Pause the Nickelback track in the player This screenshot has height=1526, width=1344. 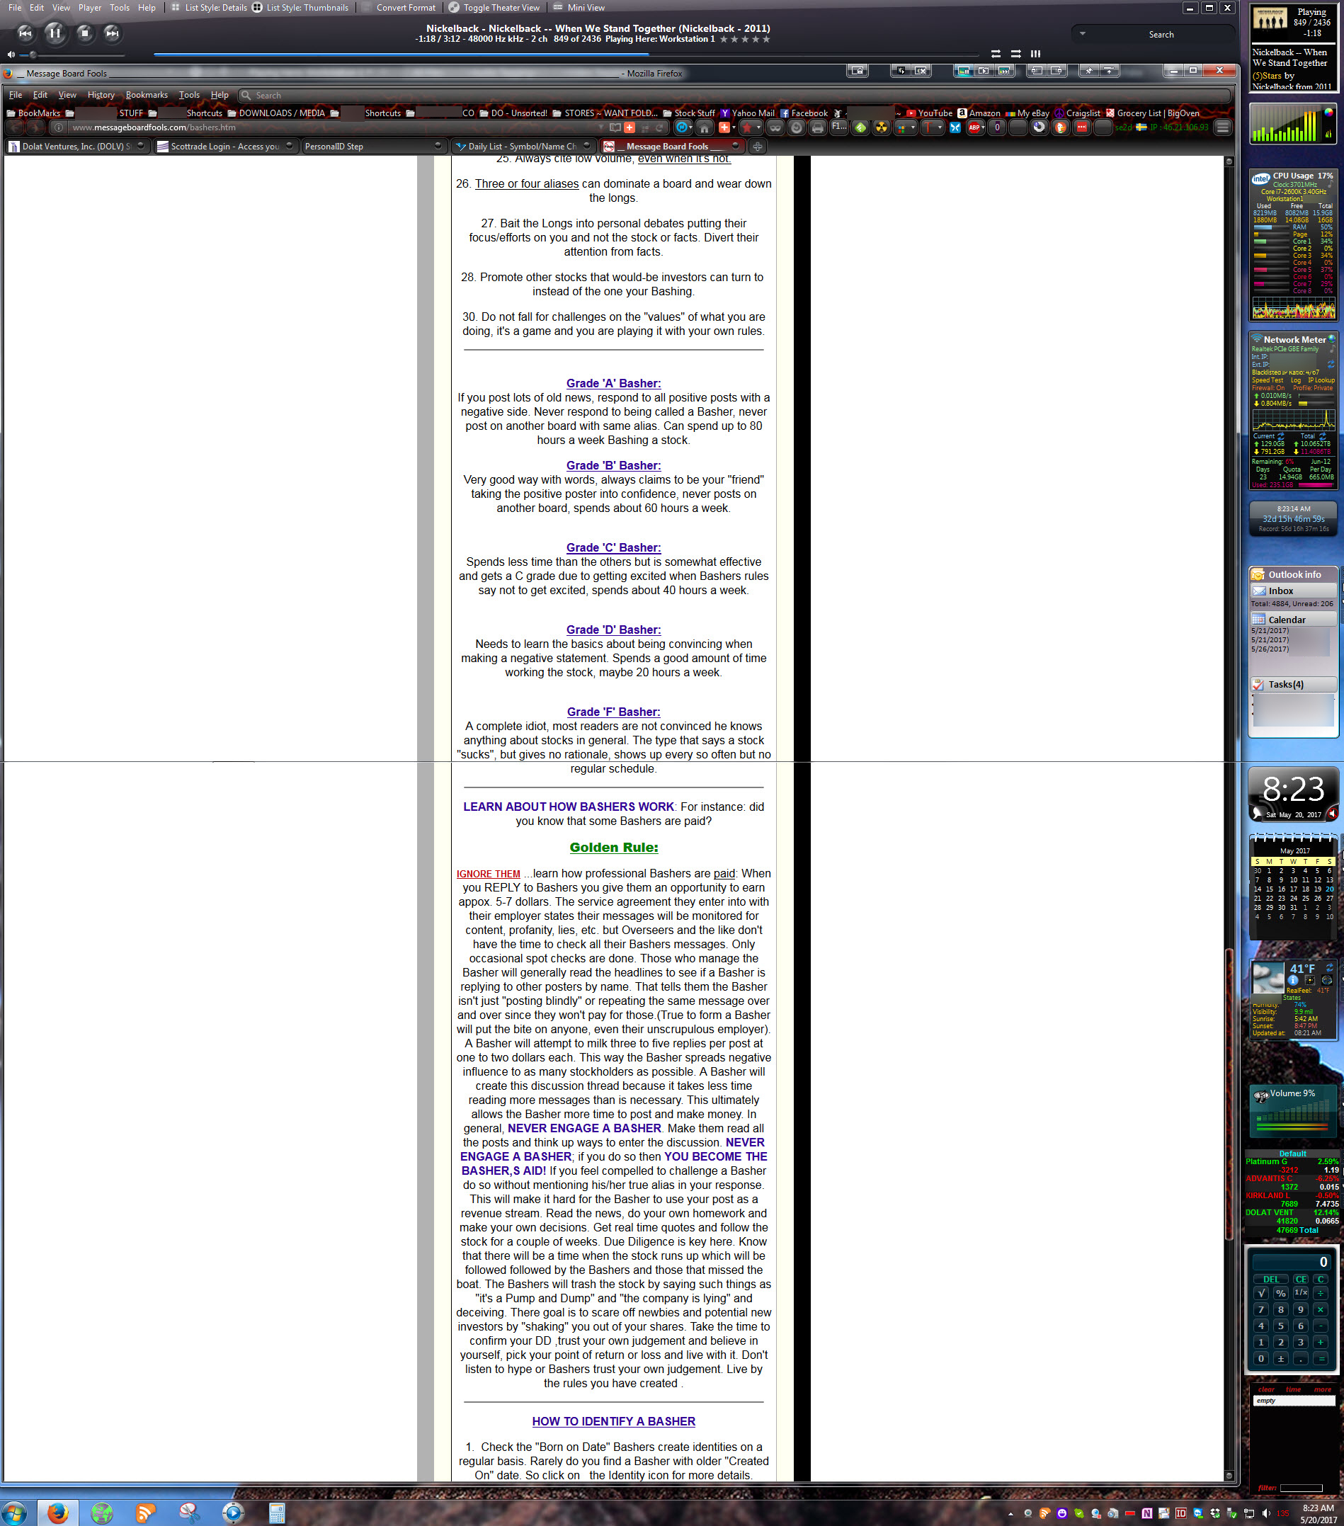coord(55,33)
